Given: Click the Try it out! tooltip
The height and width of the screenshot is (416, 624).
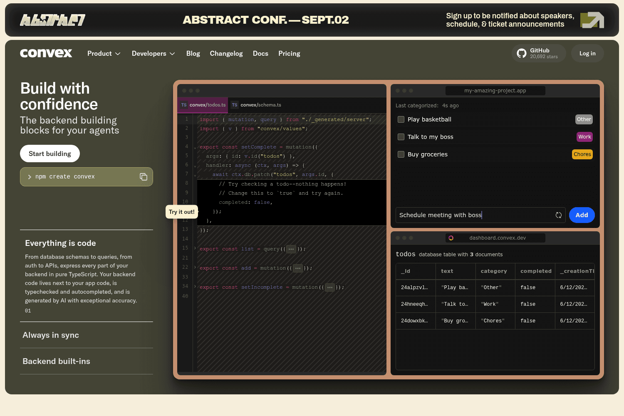Looking at the screenshot, I should click(182, 212).
